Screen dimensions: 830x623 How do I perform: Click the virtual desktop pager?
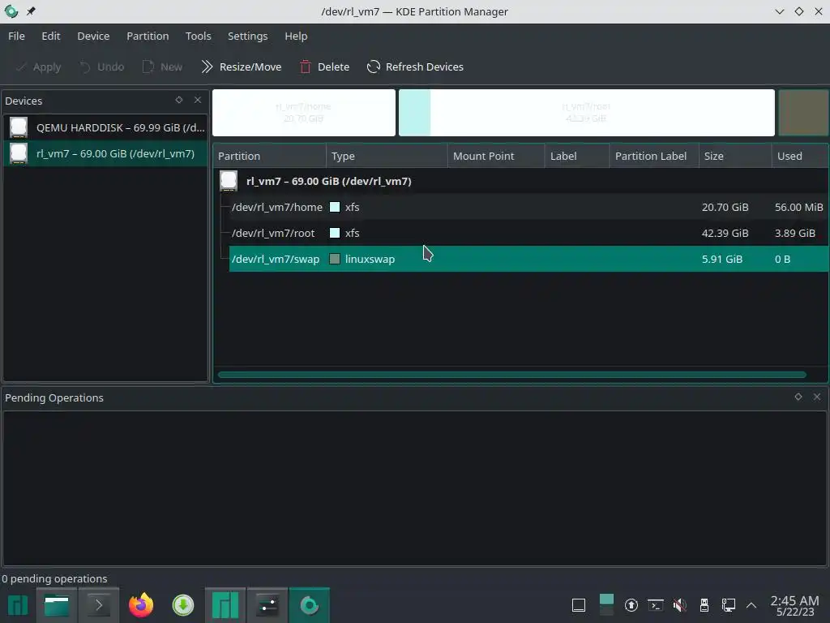(x=606, y=605)
